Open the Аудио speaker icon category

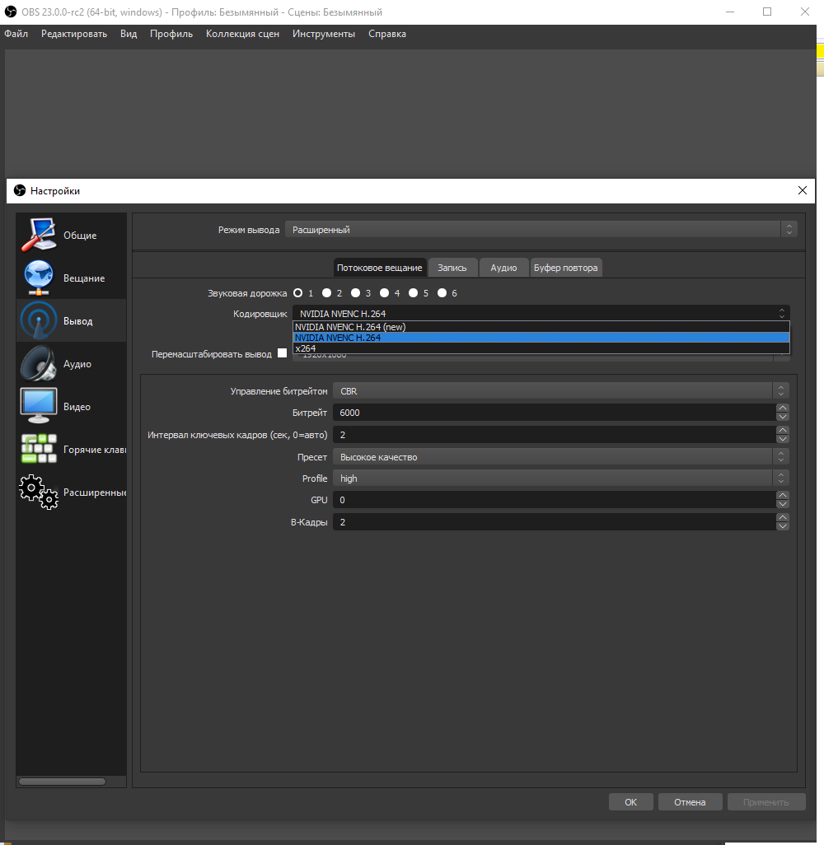pos(71,364)
